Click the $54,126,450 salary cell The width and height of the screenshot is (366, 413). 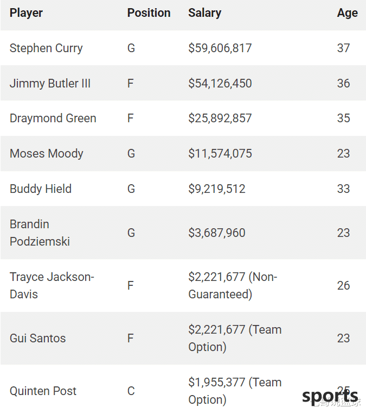(x=220, y=84)
